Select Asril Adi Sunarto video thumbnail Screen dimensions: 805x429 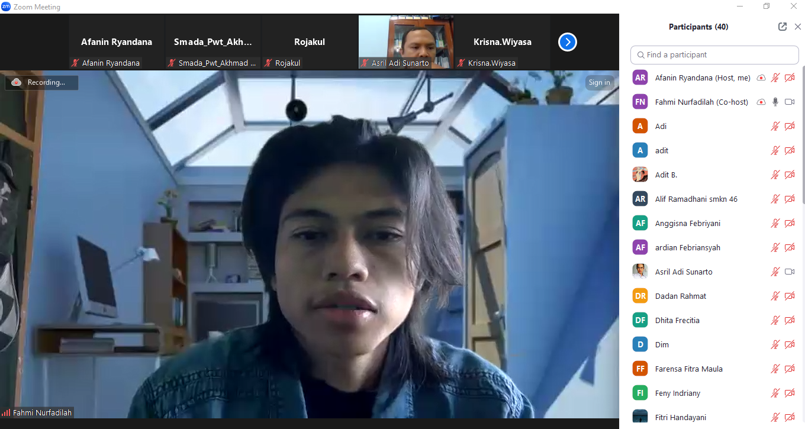(x=406, y=42)
